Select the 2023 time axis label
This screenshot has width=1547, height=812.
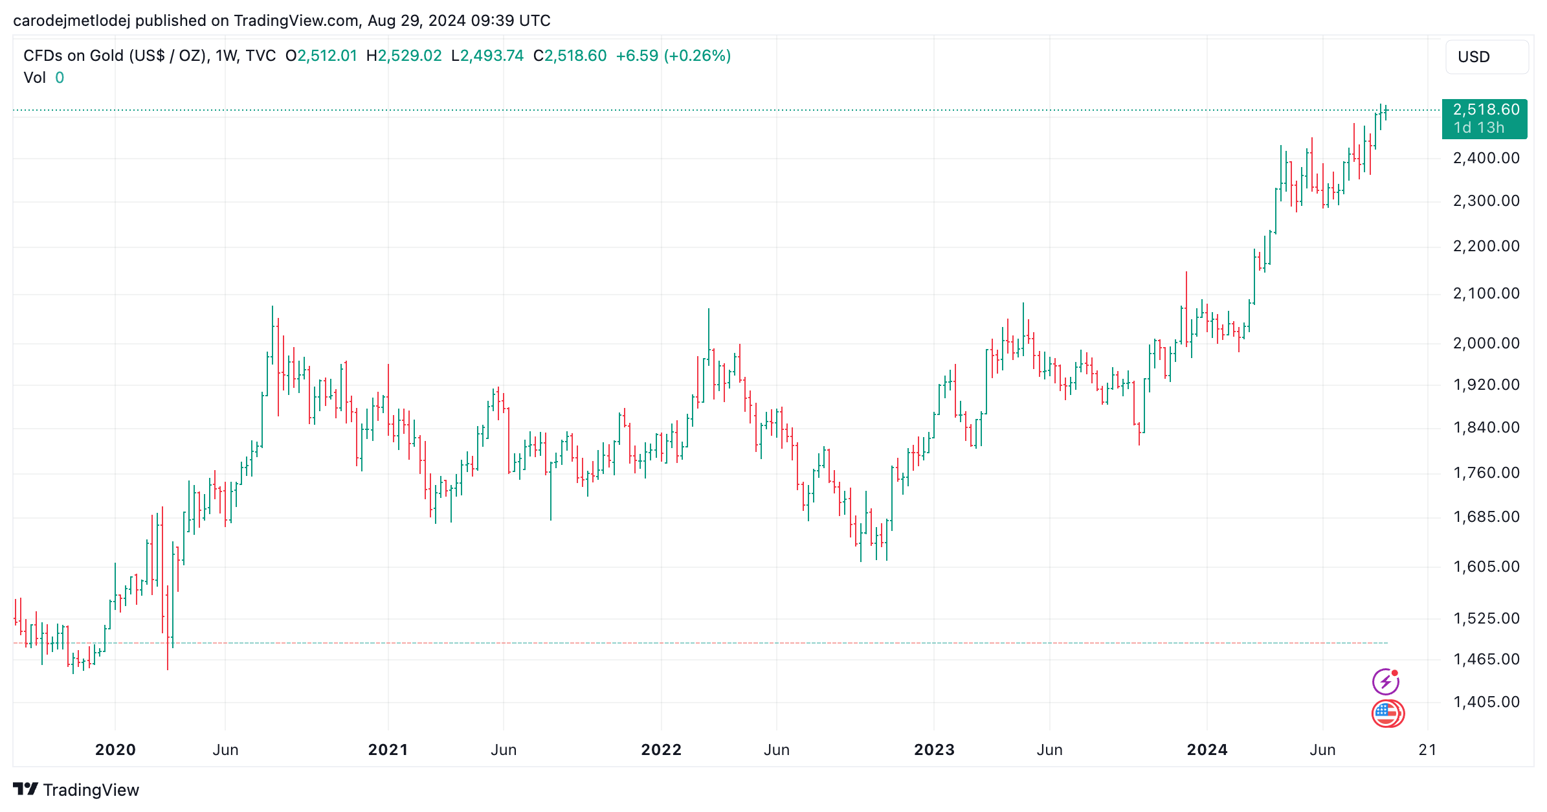click(934, 750)
